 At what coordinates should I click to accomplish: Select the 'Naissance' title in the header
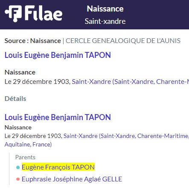(x=105, y=9)
